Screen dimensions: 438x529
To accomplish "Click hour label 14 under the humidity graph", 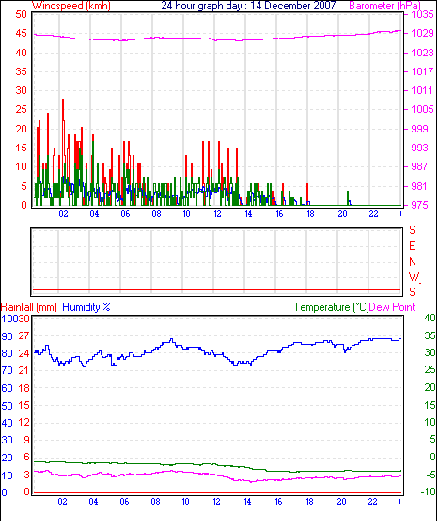I will tap(248, 502).
